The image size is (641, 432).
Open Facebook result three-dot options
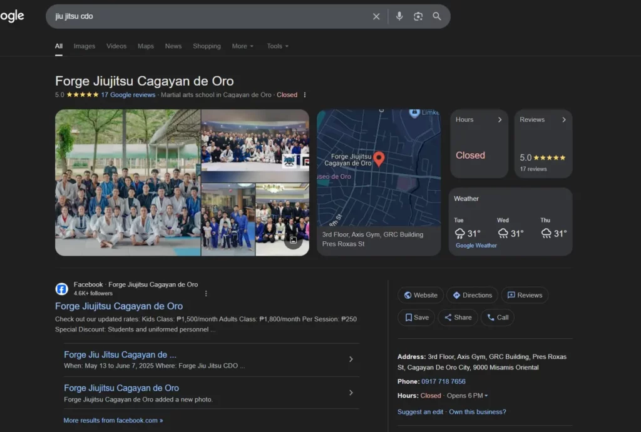[206, 293]
